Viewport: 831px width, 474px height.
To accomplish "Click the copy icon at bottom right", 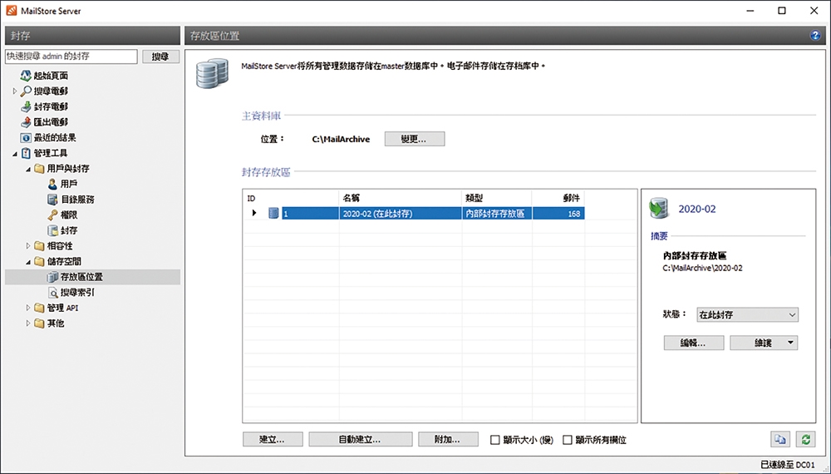I will point(780,440).
